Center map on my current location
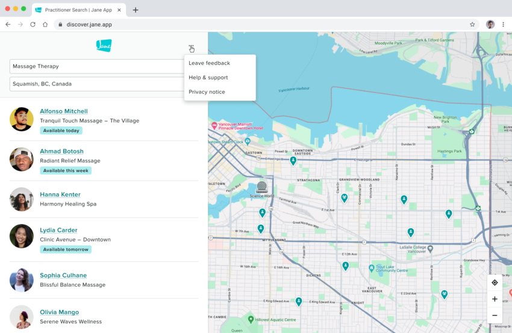512x333 pixels. click(x=495, y=283)
